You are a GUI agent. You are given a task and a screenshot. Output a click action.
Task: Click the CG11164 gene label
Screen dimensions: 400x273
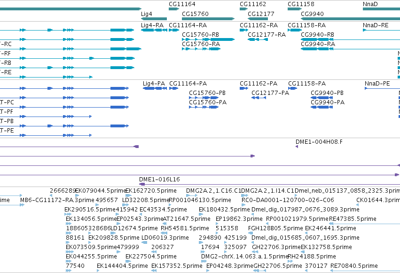(x=182, y=4)
